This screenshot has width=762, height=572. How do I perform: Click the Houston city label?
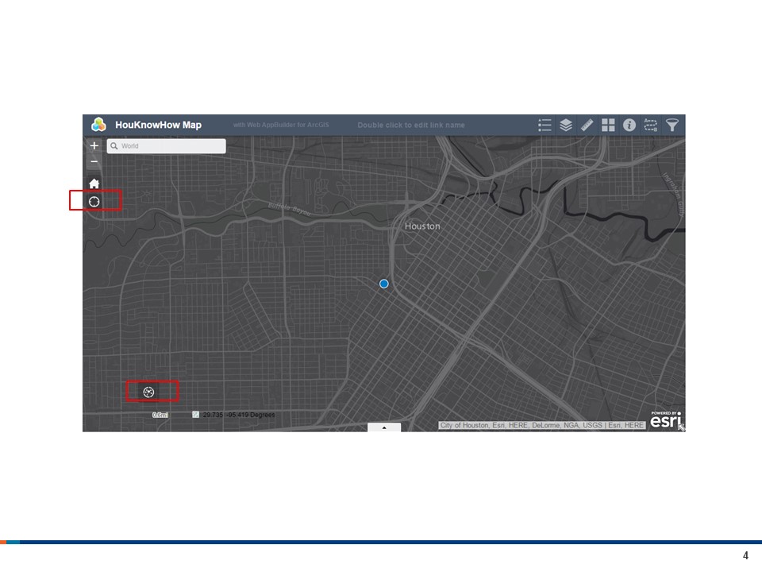coord(422,226)
